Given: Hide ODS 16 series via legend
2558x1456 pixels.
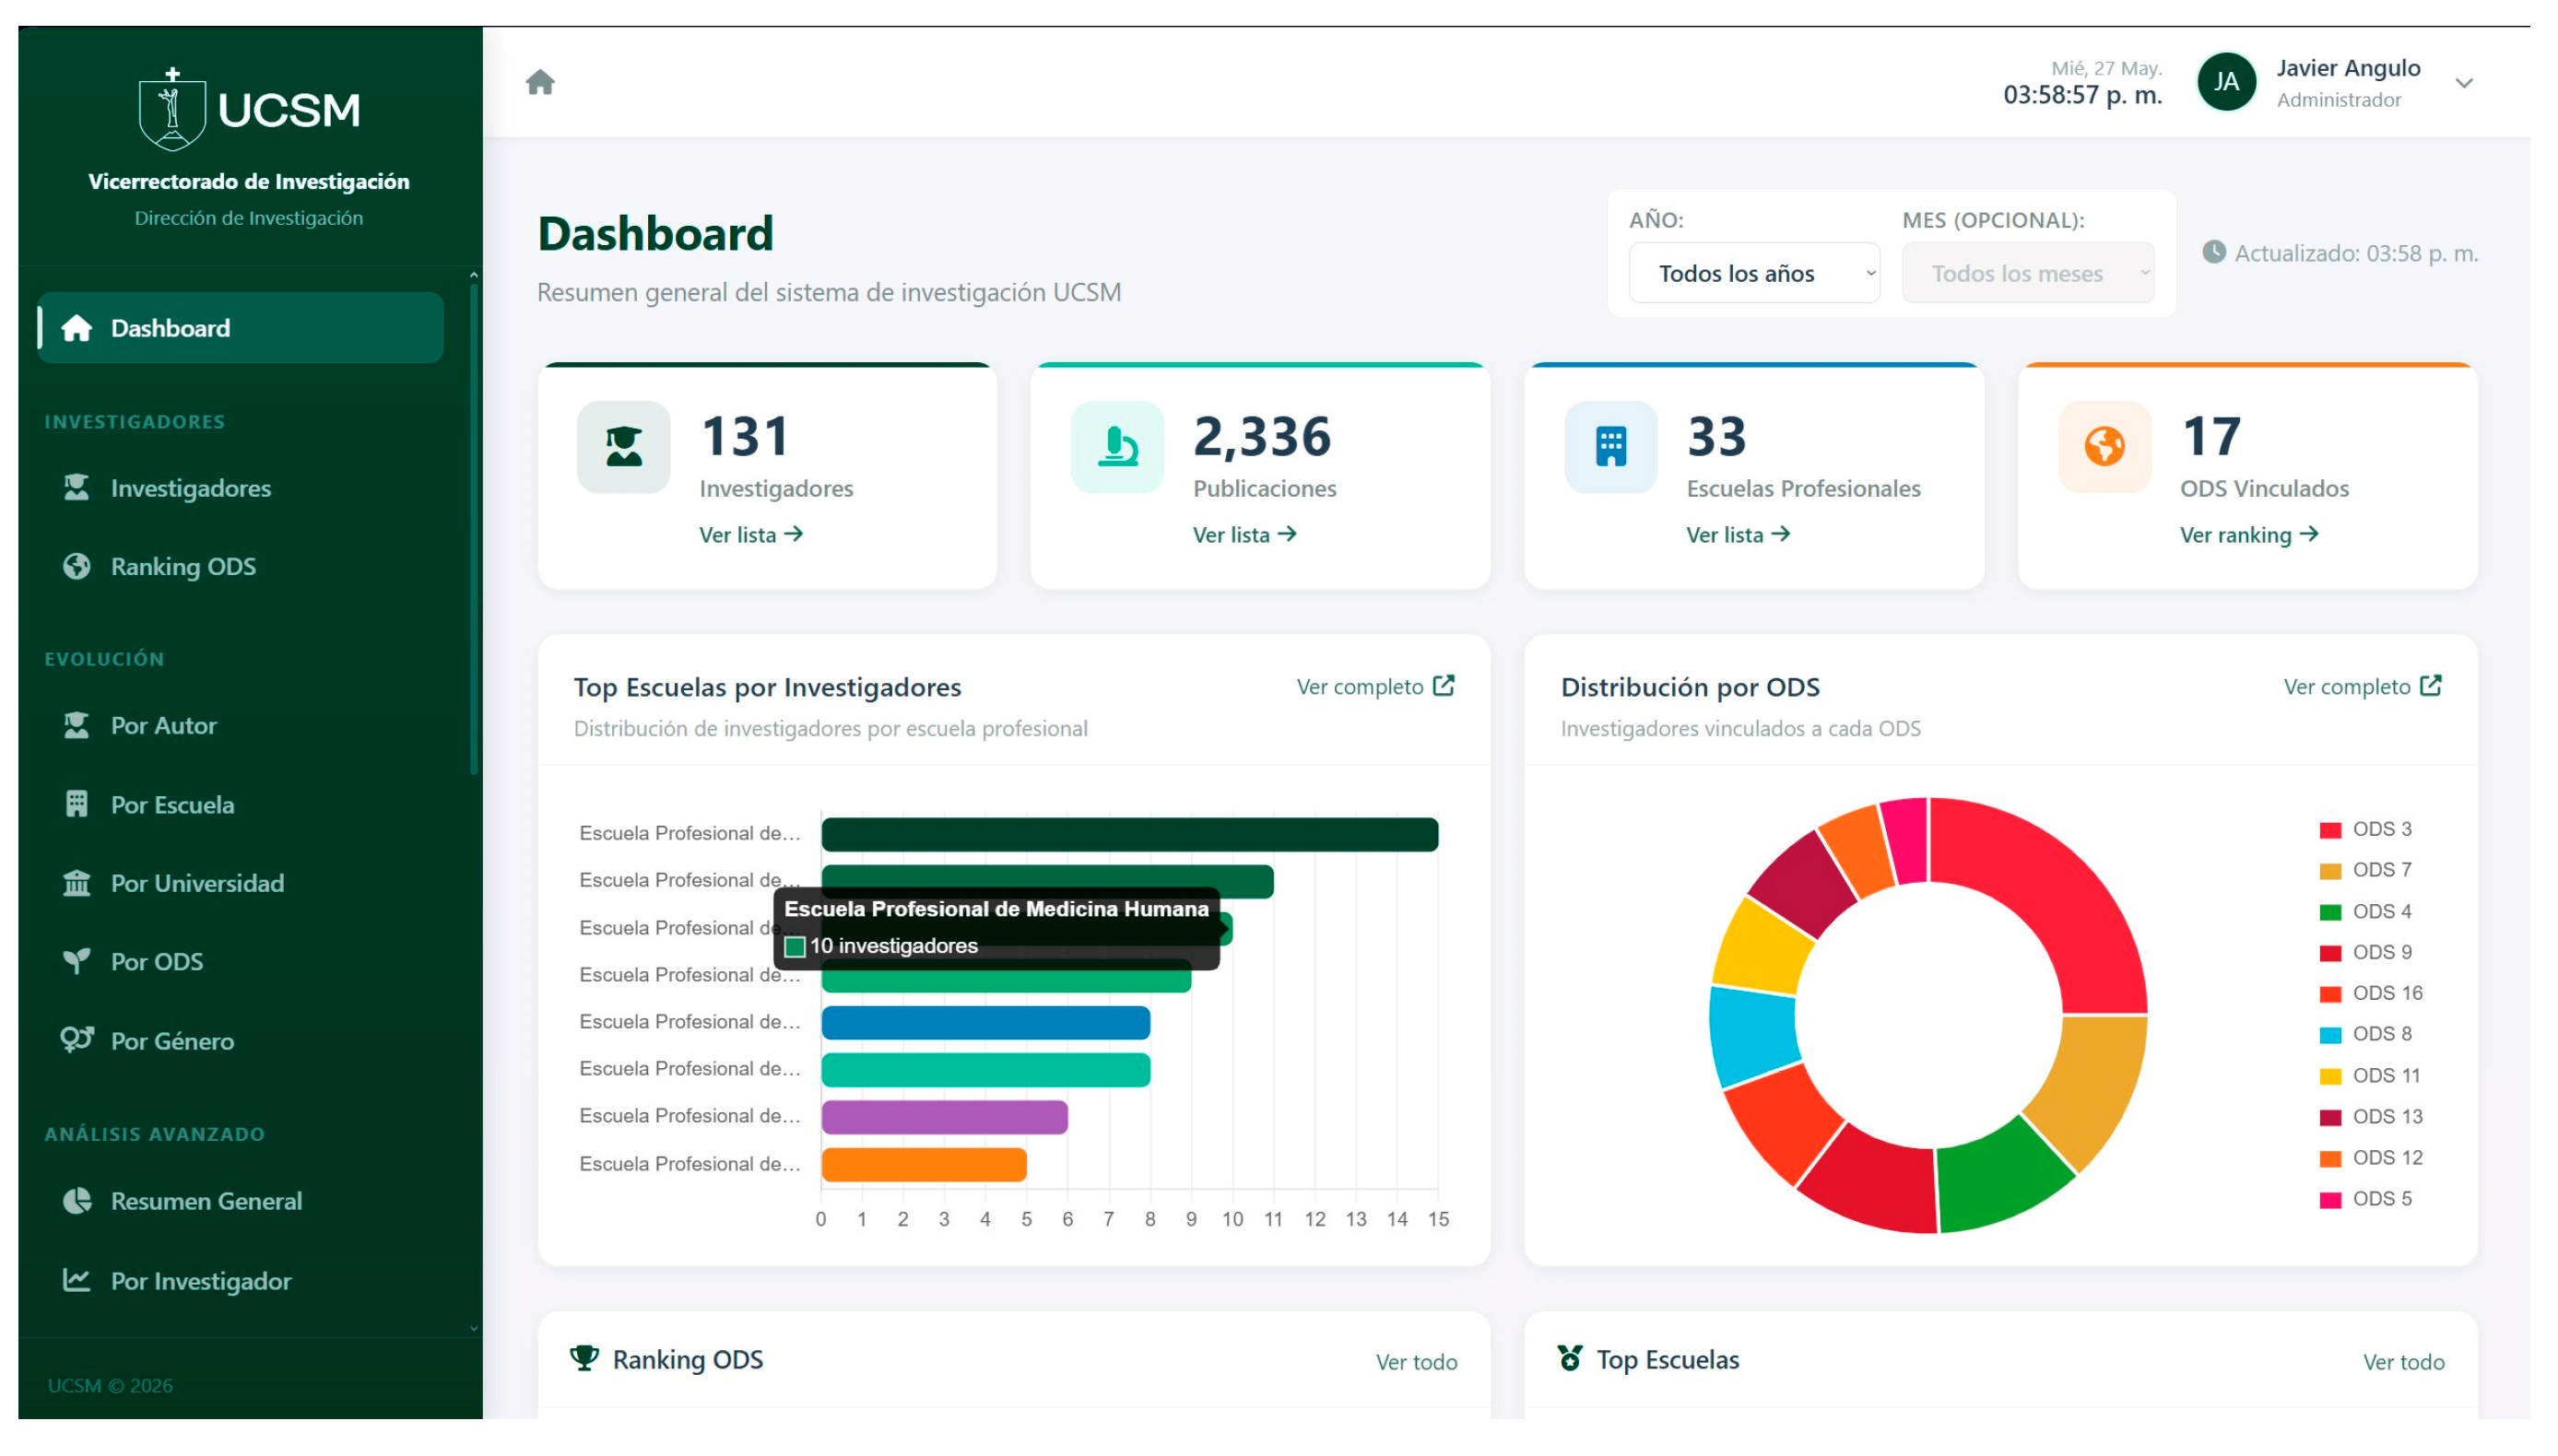Looking at the screenshot, I should point(2371,993).
